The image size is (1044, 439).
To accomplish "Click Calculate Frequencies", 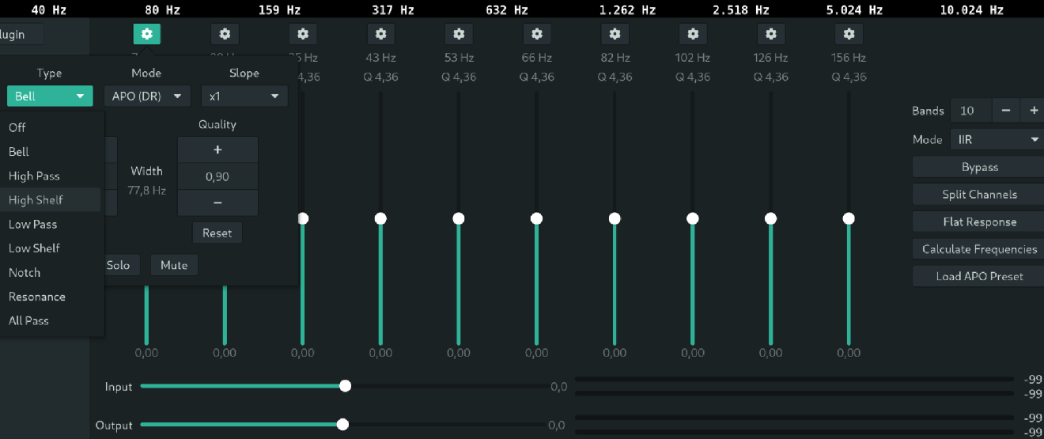I will (979, 249).
